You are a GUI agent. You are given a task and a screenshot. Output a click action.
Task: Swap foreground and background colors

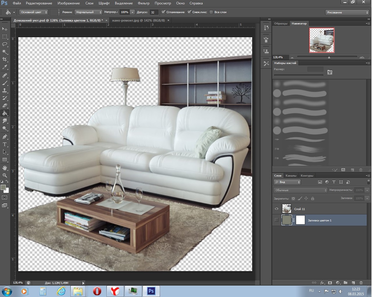(x=7, y=182)
